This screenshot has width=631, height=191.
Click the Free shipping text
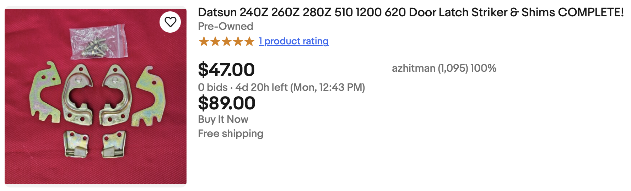(231, 133)
